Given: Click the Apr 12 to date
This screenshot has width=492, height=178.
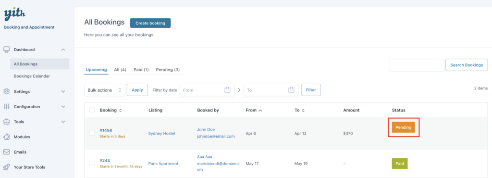Looking at the screenshot, I should (301, 133).
